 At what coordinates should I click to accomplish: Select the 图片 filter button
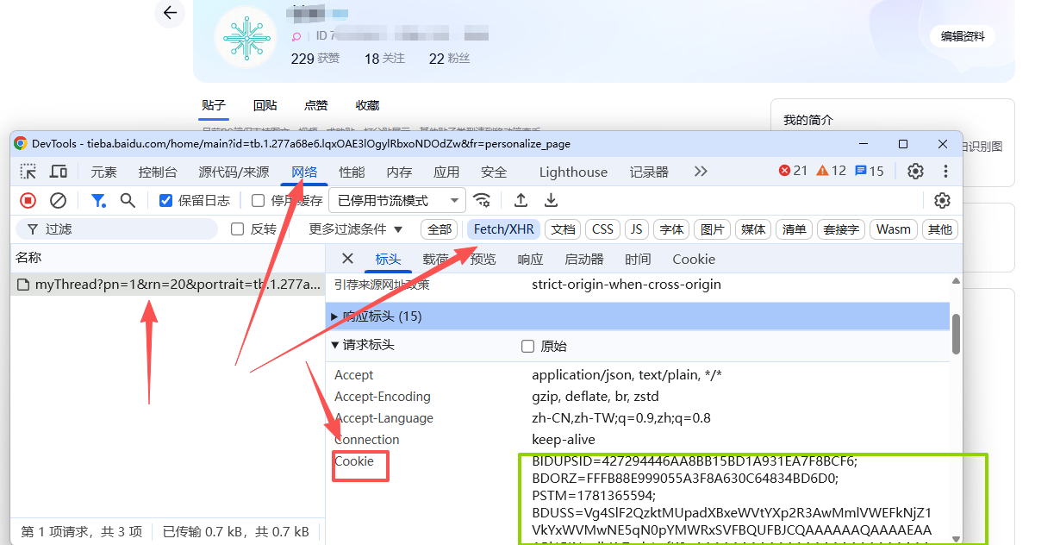[713, 229]
